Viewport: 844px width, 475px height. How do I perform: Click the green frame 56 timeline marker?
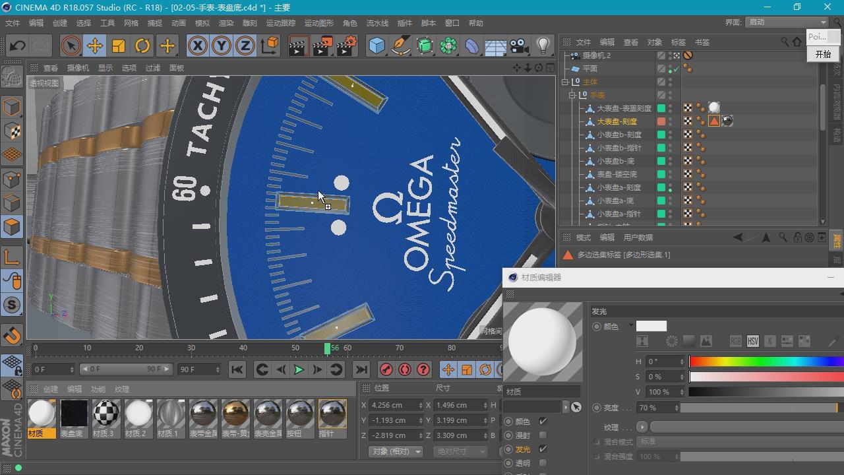tap(328, 348)
